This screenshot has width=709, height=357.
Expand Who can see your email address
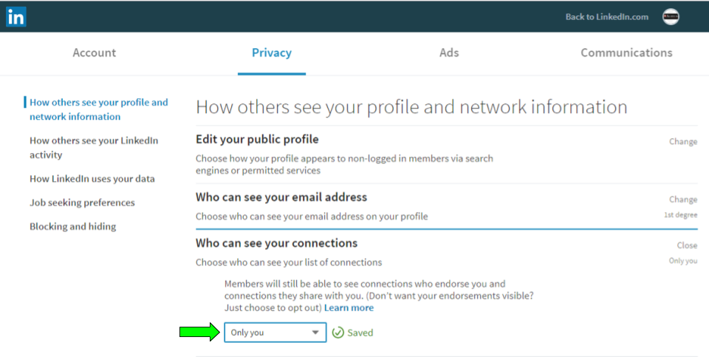[281, 197]
